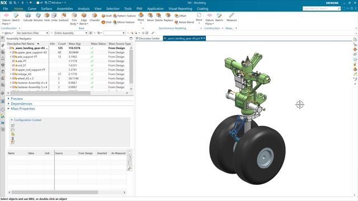Switch to the Analysis ribbon tab

point(83,9)
